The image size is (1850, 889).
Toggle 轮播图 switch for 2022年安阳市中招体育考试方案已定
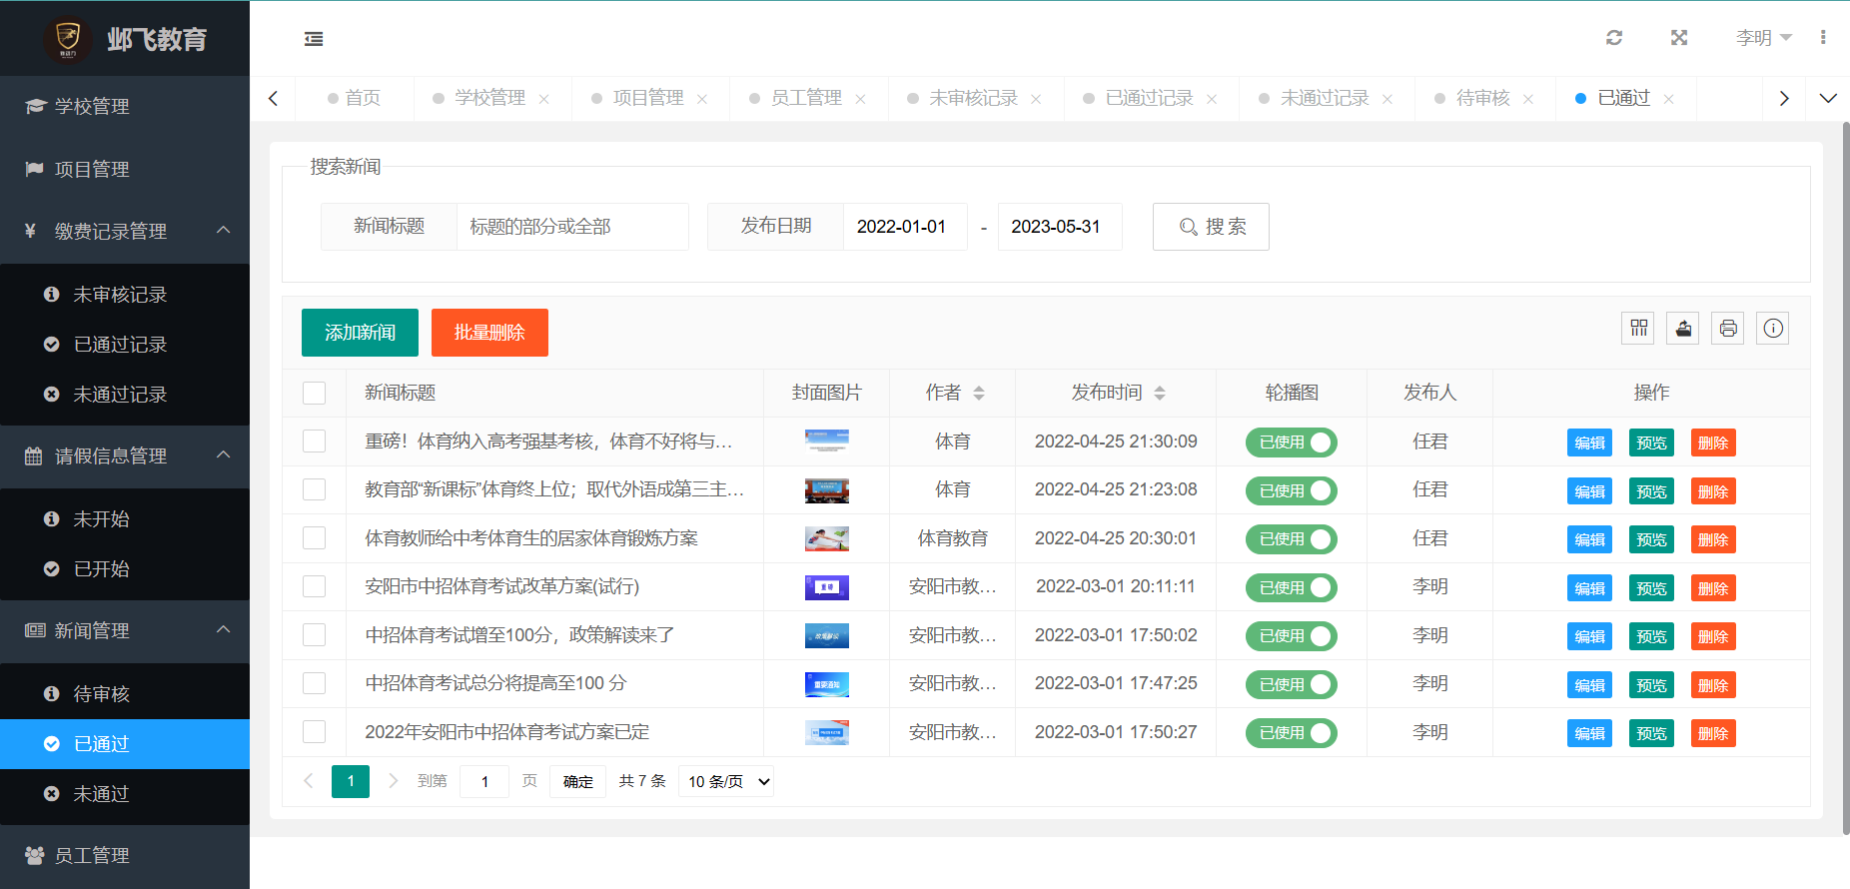1292,733
